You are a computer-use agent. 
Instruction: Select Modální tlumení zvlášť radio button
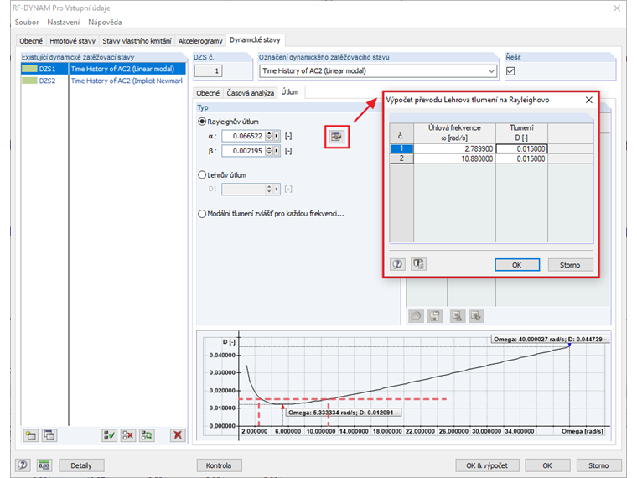click(x=202, y=214)
